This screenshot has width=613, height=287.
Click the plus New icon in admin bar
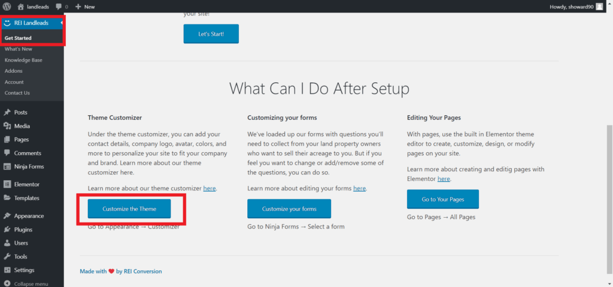tap(78, 7)
